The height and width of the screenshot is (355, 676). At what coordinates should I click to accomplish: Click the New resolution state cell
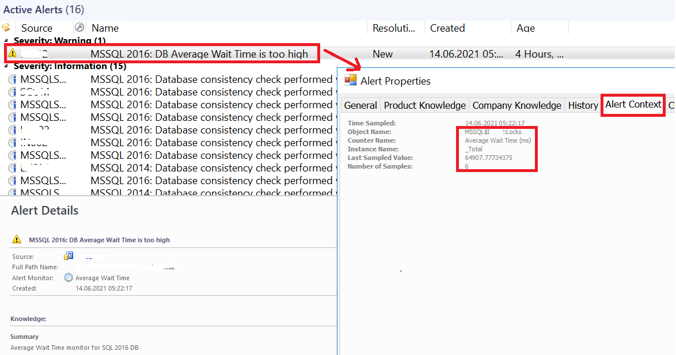coord(382,54)
